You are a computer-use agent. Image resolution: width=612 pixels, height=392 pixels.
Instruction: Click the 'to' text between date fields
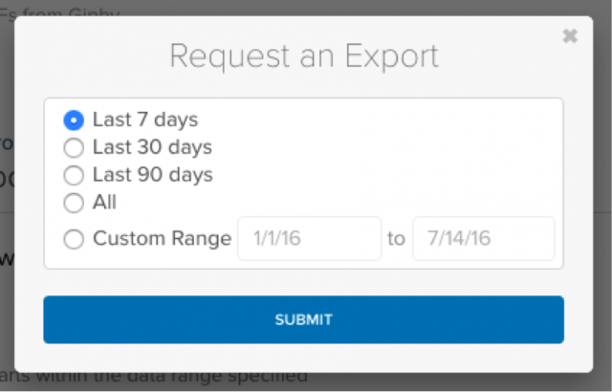point(397,239)
